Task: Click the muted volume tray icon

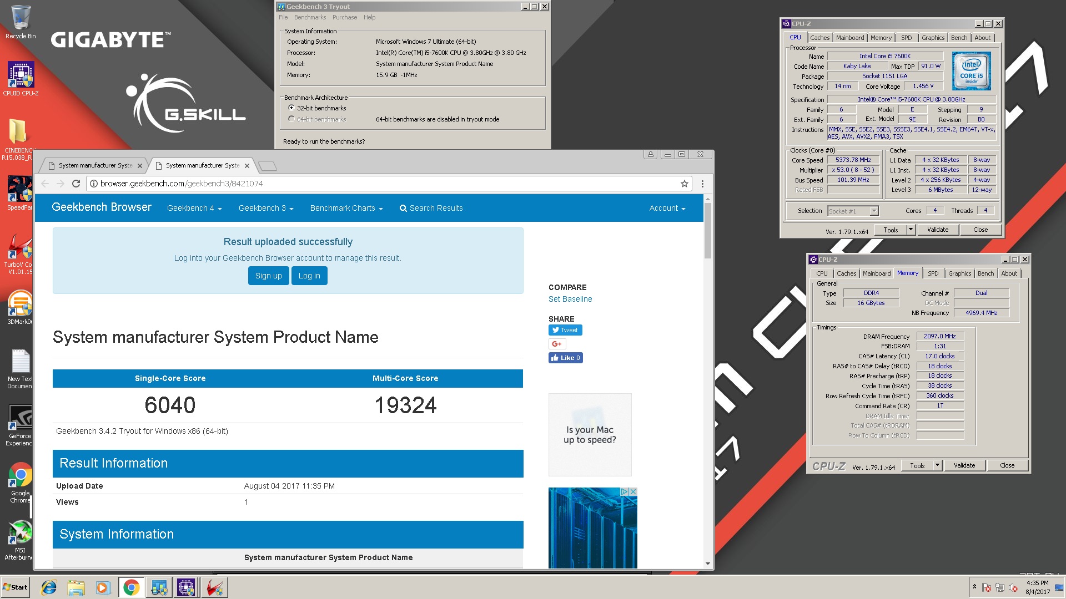Action: click(1013, 587)
